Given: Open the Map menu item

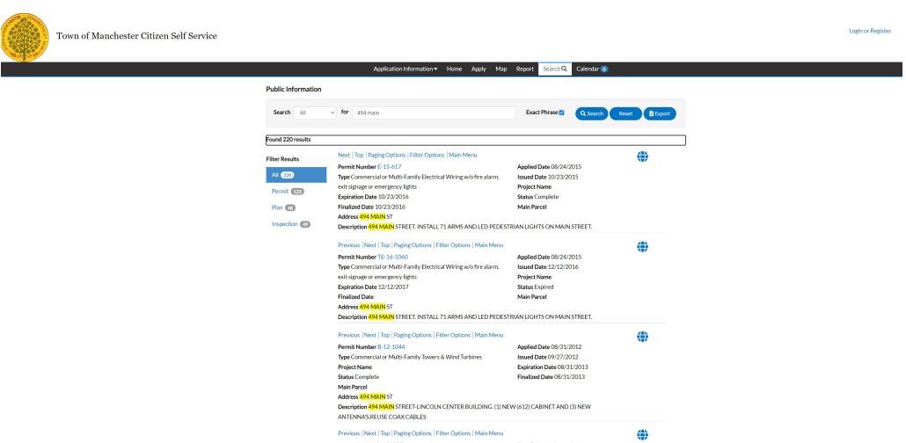Looking at the screenshot, I should [x=500, y=69].
